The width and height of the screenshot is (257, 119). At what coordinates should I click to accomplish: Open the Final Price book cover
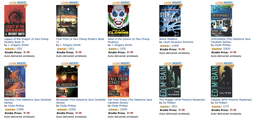pos(67,21)
